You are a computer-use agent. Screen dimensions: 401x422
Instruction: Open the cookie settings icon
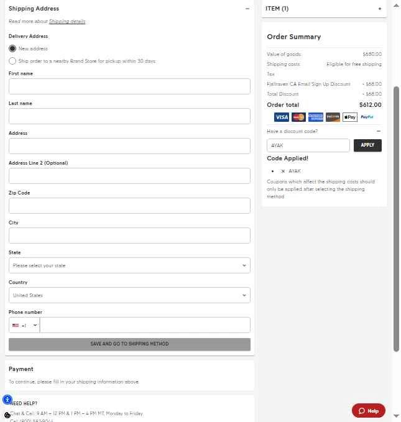[x=7, y=415]
